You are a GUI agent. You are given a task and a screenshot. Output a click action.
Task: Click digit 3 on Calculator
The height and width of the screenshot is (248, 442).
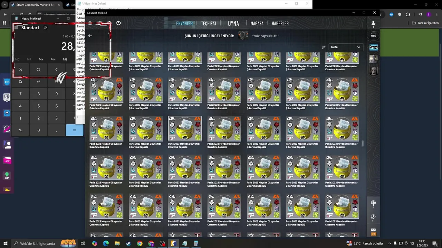click(56, 118)
